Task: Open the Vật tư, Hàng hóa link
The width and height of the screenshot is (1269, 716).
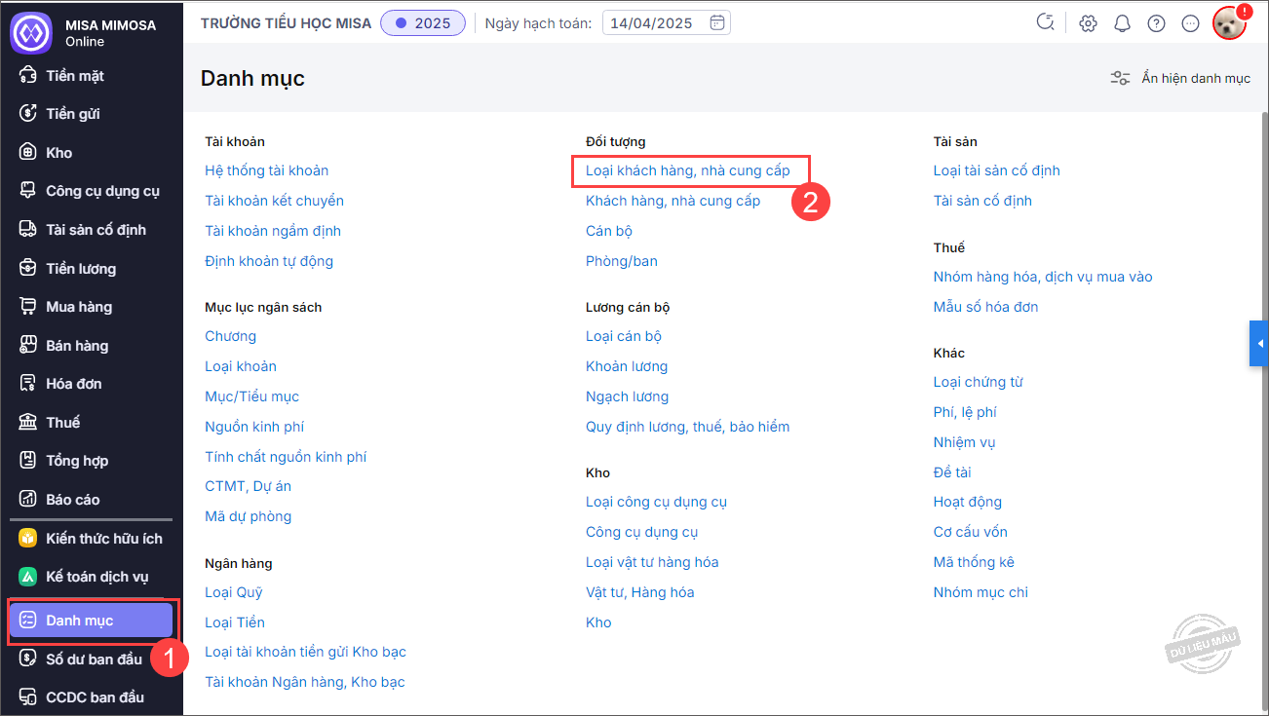Action: (x=640, y=592)
